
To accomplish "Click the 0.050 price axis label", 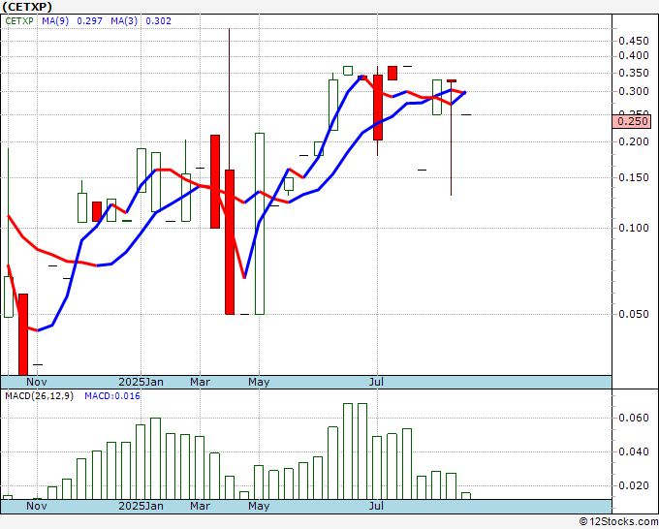I will click(x=634, y=314).
